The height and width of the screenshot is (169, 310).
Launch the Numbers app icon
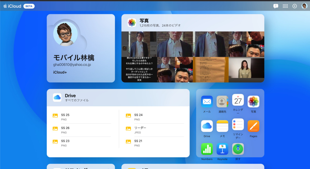(x=207, y=149)
